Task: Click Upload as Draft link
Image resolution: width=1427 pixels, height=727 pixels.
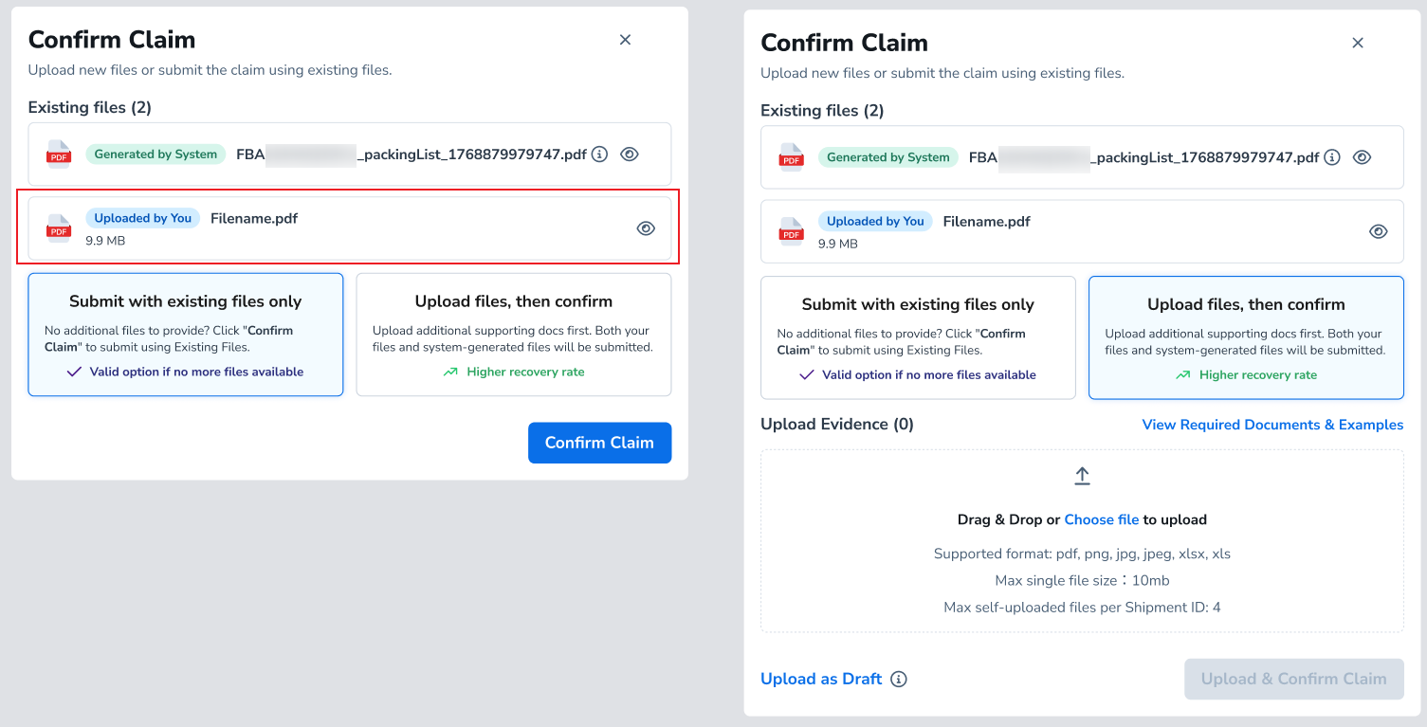Action: [x=821, y=679]
